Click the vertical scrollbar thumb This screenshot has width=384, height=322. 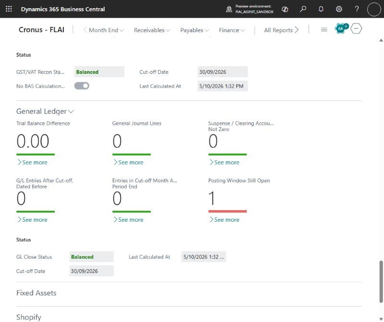coord(381,282)
